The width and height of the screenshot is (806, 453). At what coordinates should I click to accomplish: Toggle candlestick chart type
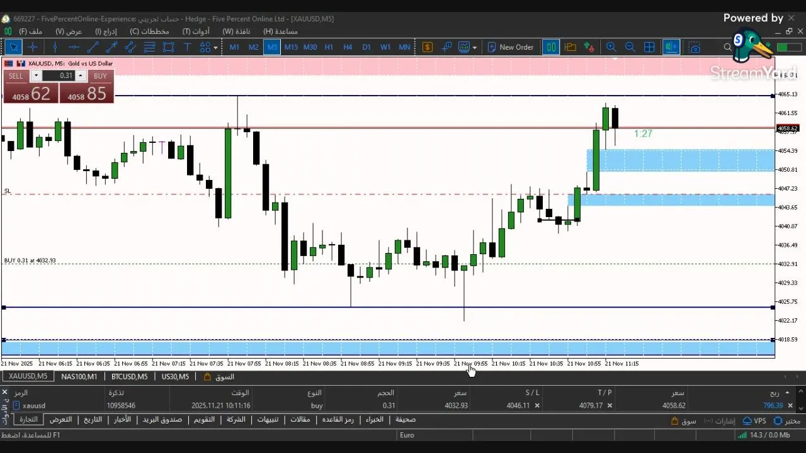(551, 47)
